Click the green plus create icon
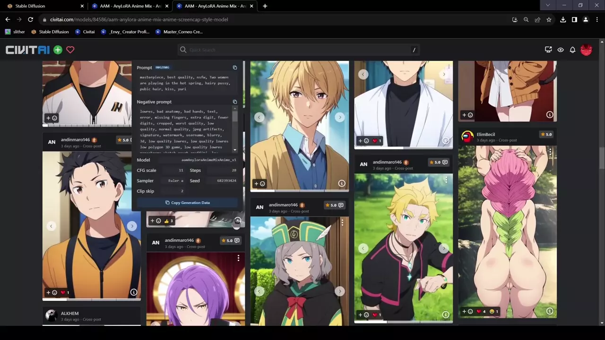This screenshot has height=340, width=605. [x=58, y=50]
